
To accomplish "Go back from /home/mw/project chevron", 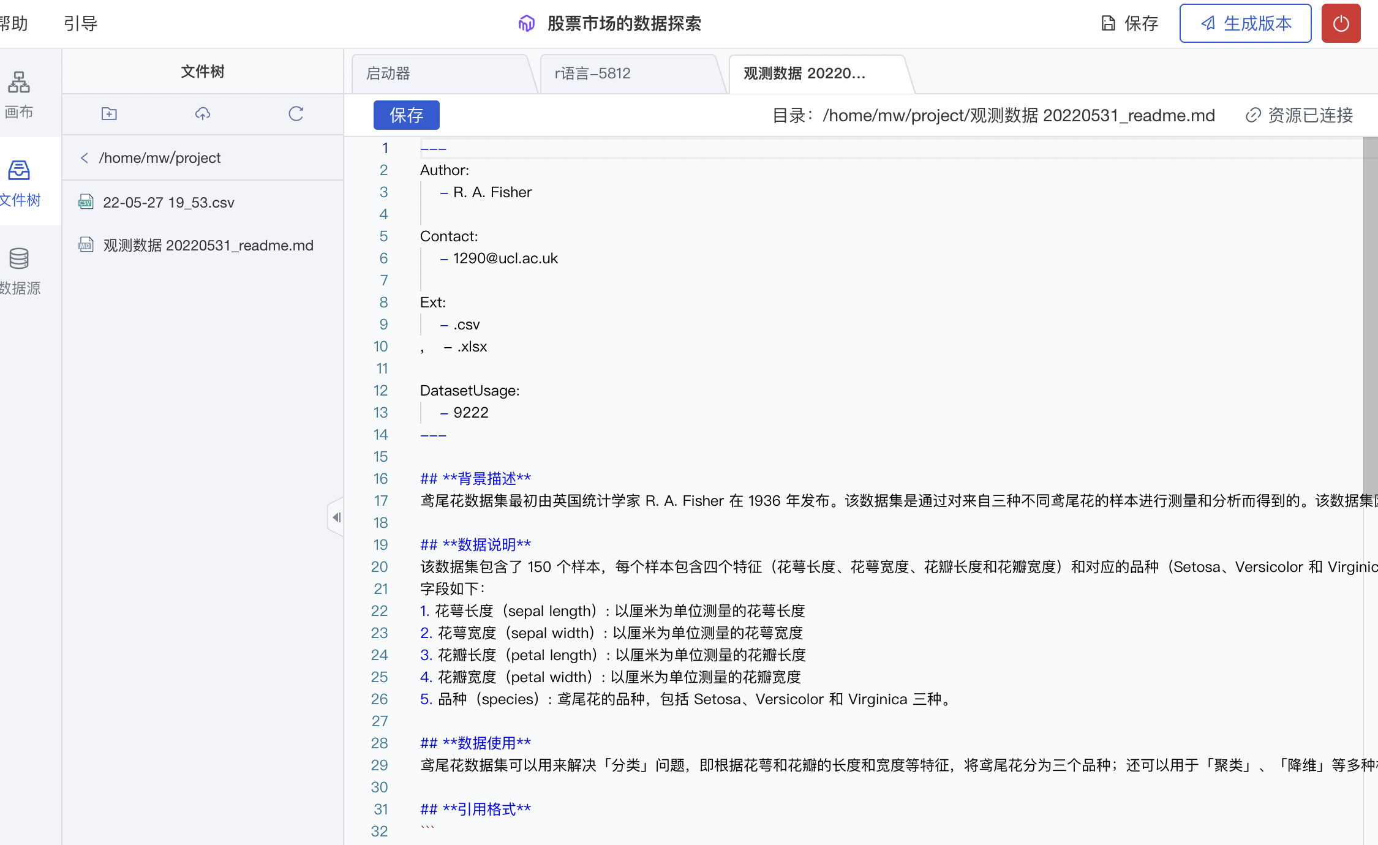I will [x=85, y=158].
